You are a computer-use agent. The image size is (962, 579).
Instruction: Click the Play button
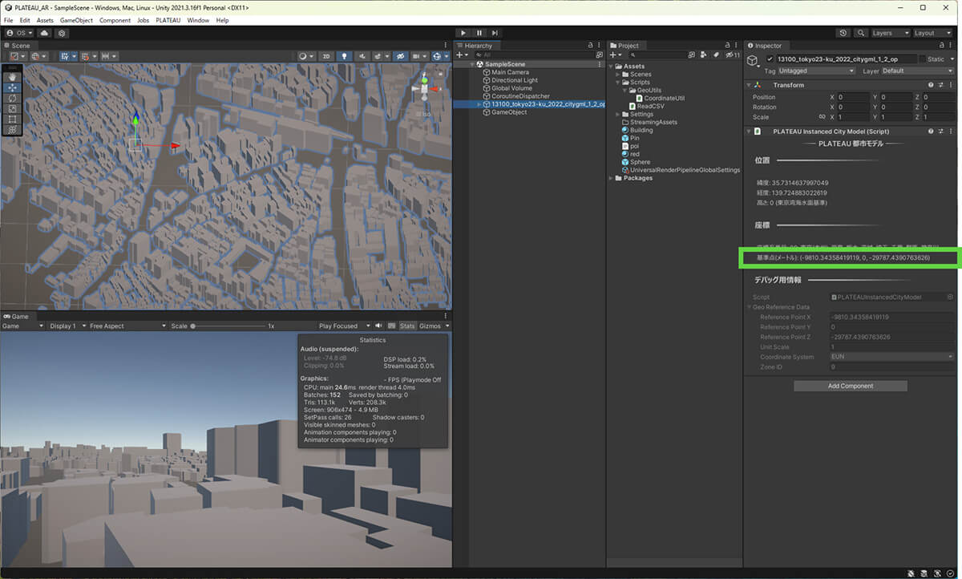click(x=463, y=33)
